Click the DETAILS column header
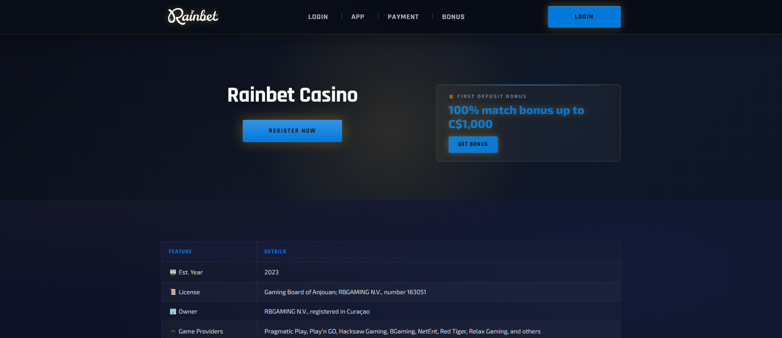 click(x=275, y=252)
